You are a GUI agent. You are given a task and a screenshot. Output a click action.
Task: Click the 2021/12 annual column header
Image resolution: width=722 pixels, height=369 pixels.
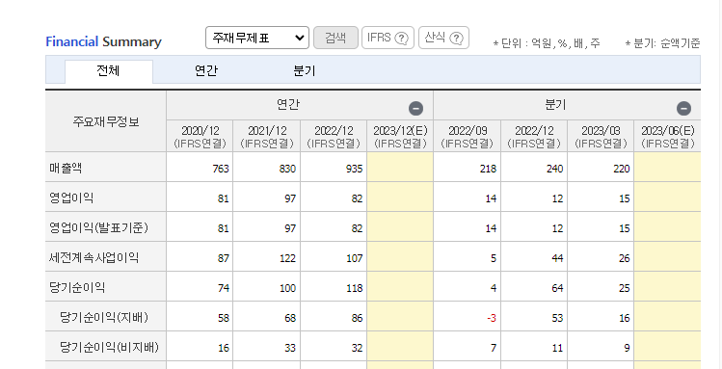267,137
